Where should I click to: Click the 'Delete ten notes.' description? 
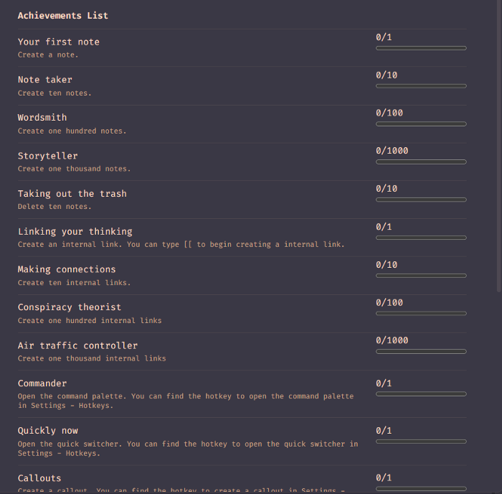point(55,207)
